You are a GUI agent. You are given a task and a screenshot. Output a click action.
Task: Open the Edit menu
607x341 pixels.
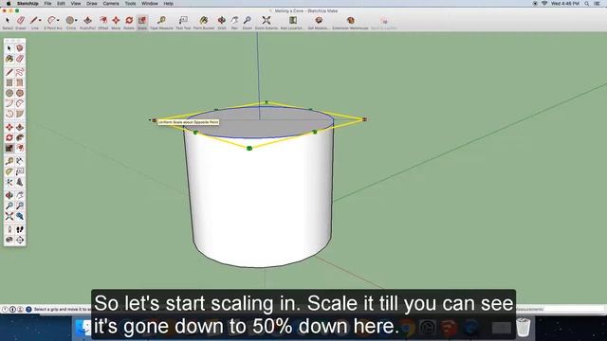61,4
